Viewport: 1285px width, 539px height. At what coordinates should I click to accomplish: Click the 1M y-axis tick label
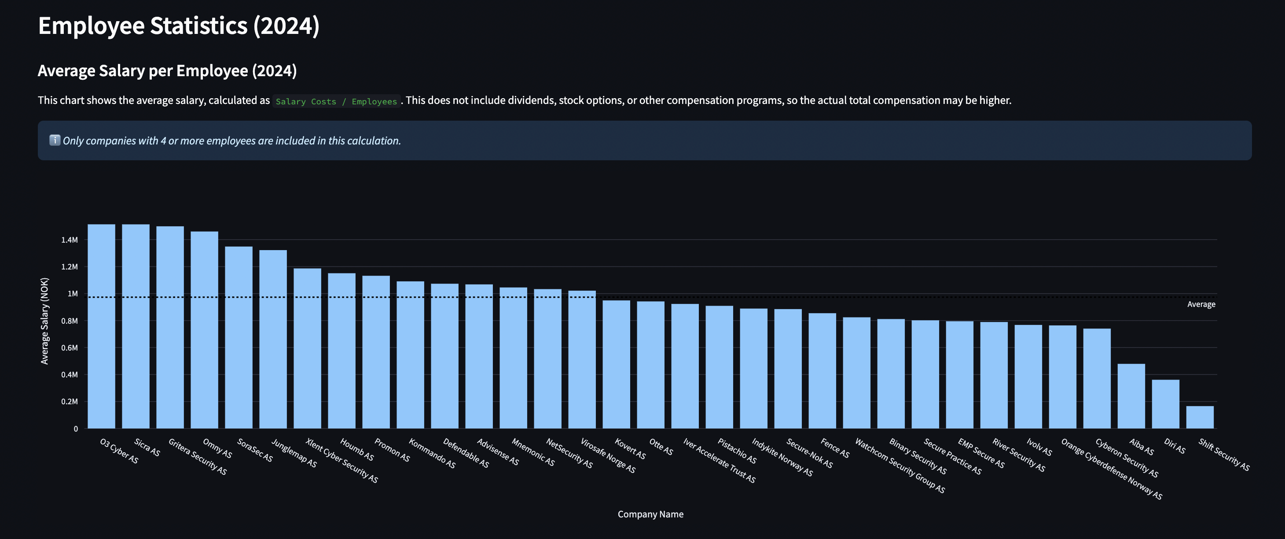pyautogui.click(x=73, y=294)
